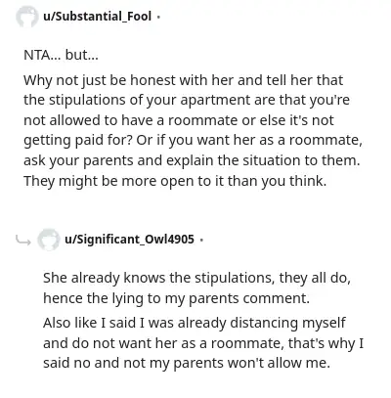The image size is (391, 398).
Task: Select the "NTA... but..." verdict line
Action: pyautogui.click(x=61, y=55)
